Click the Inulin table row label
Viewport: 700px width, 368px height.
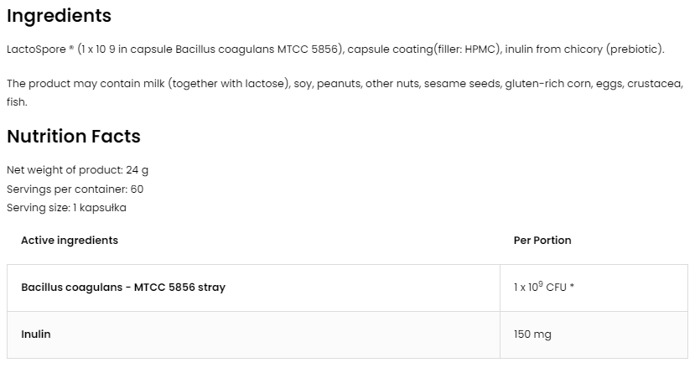pos(36,334)
